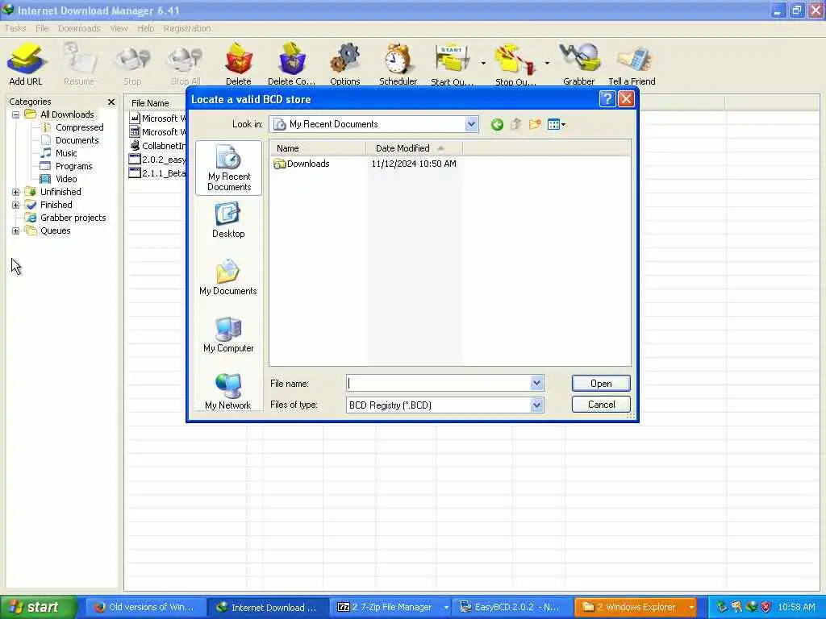This screenshot has height=619, width=826.
Task: Click the Start Queue icon
Action: (x=452, y=64)
